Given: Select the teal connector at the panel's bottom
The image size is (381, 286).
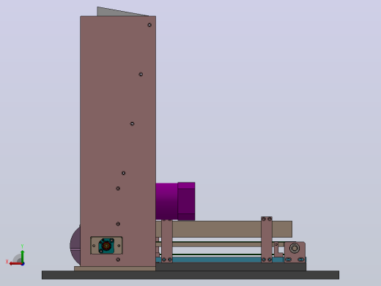Looking at the screenshot, I should click(x=106, y=246).
